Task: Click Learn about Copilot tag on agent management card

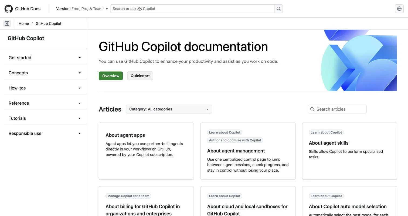Action: 225,132
